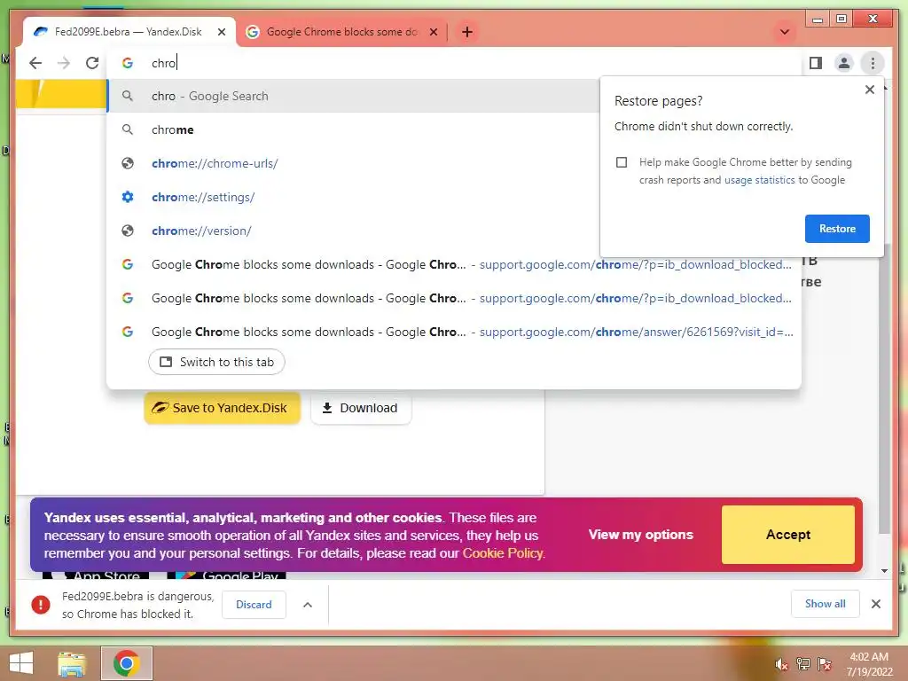Switch to Fed2099E.bebra Yandex.Disk tab
908x681 pixels.
coord(129,32)
